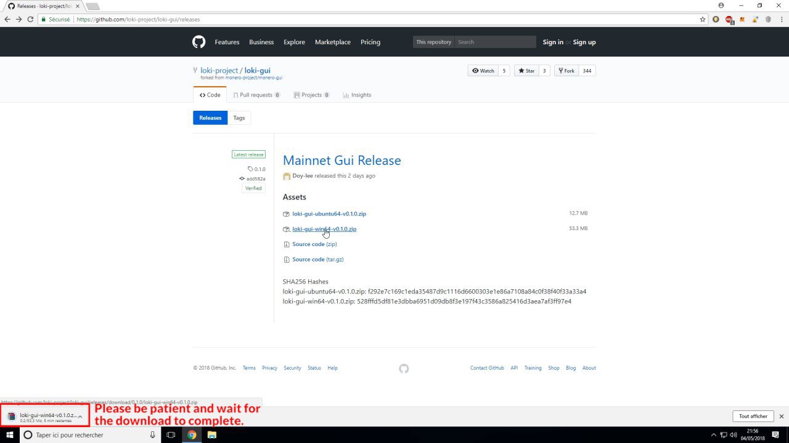This screenshot has height=443, width=789.
Task: Click the file icon beside Source code (zip)
Action: coord(286,244)
